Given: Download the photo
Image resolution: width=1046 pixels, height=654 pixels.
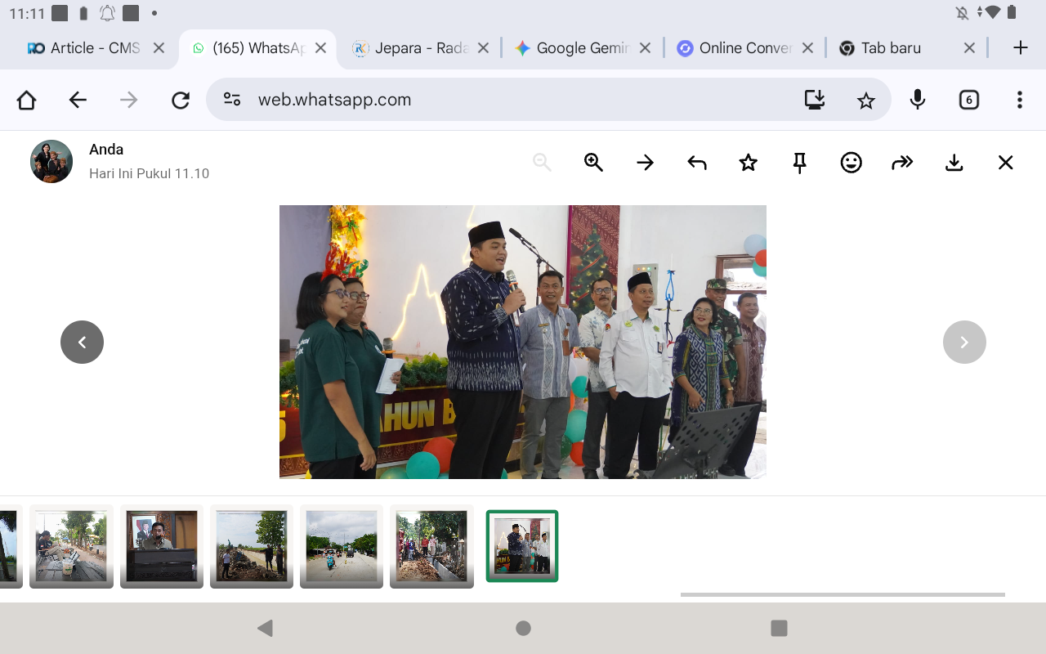Looking at the screenshot, I should click(x=954, y=163).
